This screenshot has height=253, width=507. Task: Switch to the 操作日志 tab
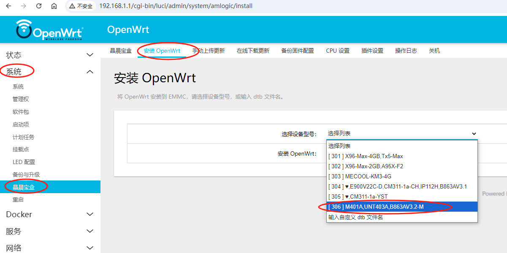tap(406, 51)
